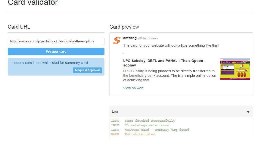
Task: Click the 25 metatags were found log entry
Action: [x=140, y=125]
